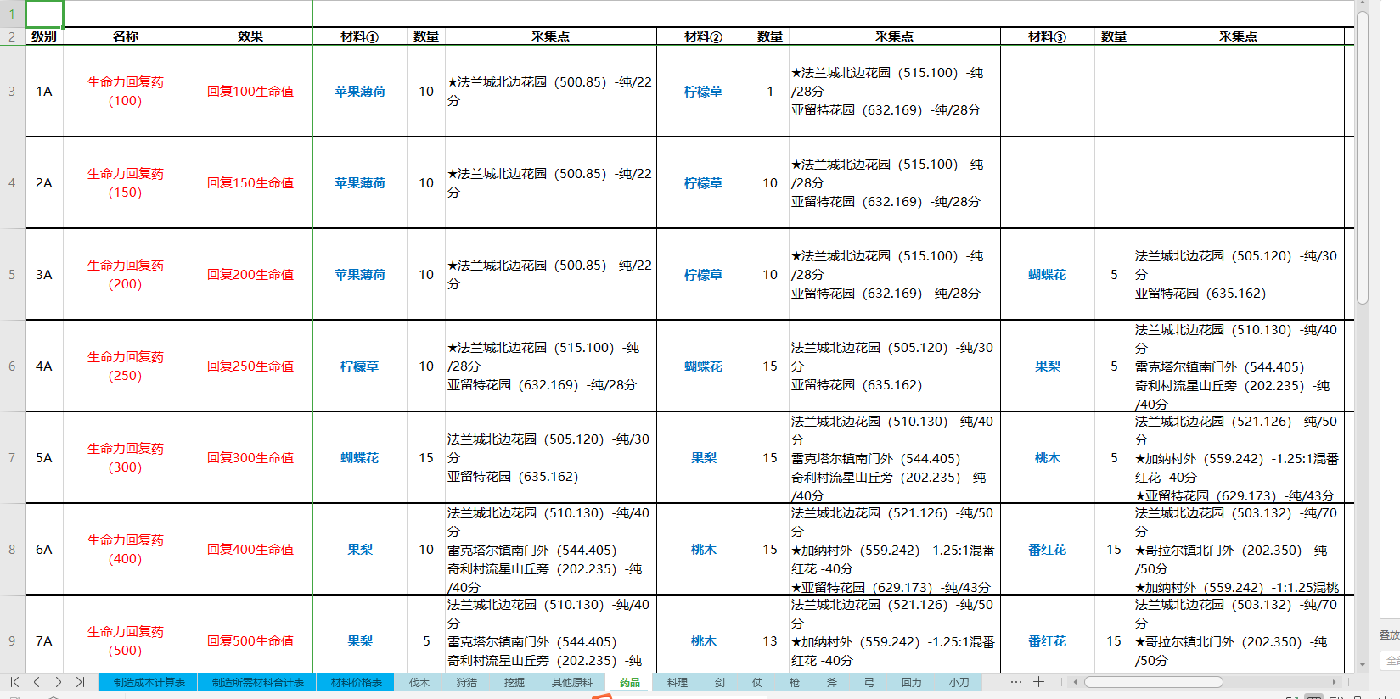Select the 生命力回复药 (400) name cell
The image size is (1400, 699).
(x=126, y=549)
